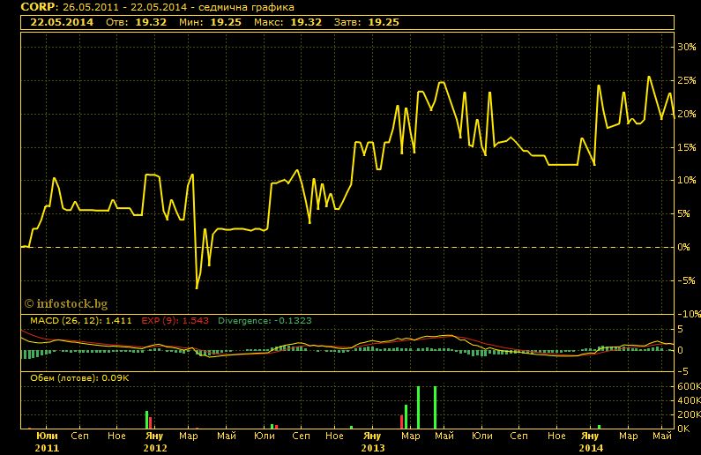Click the green 'Divergence: -0.1323' label
The image size is (701, 455).
coord(265,320)
